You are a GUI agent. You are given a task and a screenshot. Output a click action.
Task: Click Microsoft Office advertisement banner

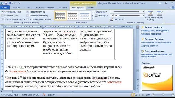(x=157, y=78)
